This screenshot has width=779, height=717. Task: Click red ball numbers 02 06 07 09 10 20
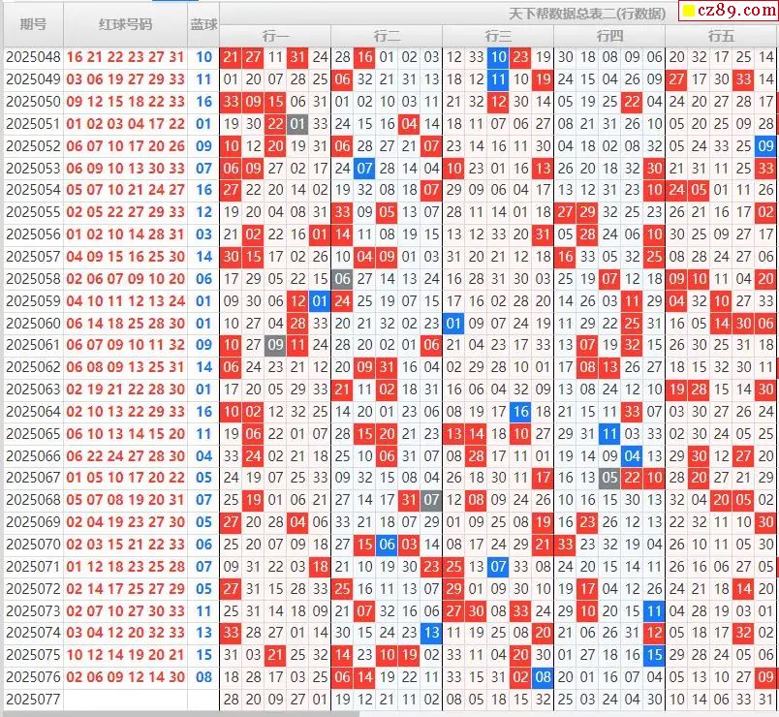(x=125, y=279)
